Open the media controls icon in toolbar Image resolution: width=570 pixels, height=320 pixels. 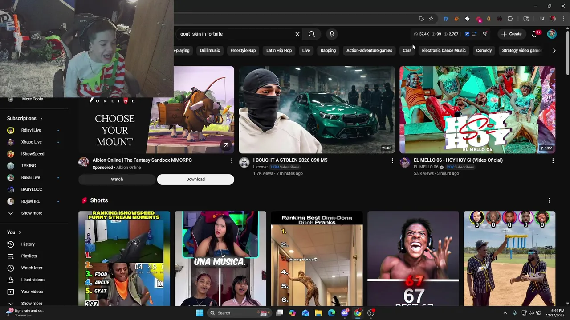(x=542, y=19)
